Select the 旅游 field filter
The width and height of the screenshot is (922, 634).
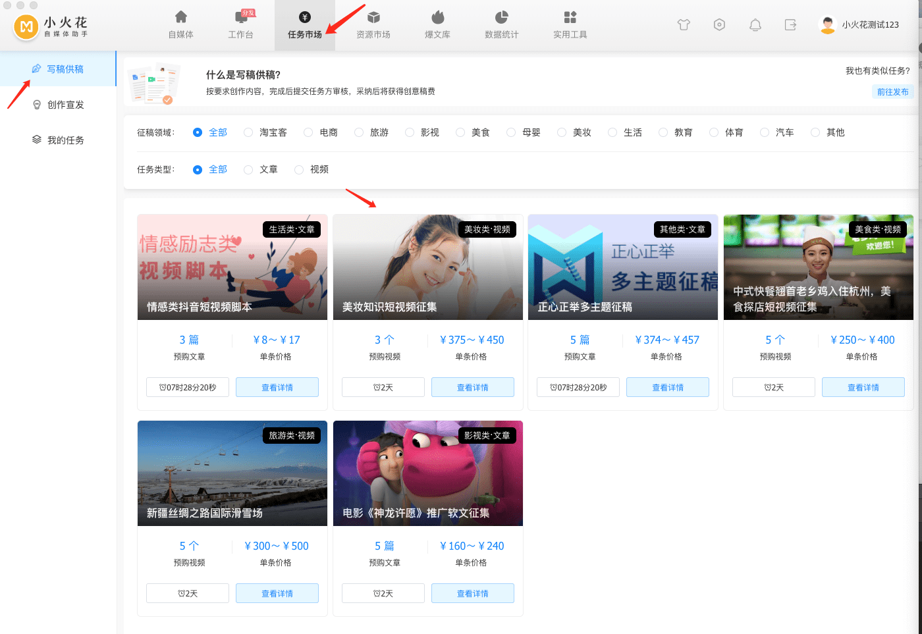[x=371, y=132]
